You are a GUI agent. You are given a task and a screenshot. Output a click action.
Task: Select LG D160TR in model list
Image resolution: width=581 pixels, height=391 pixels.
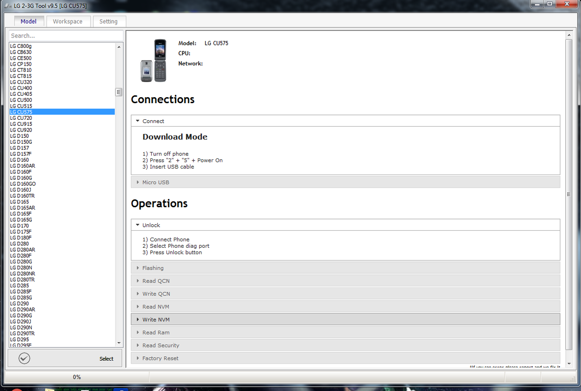(62, 195)
